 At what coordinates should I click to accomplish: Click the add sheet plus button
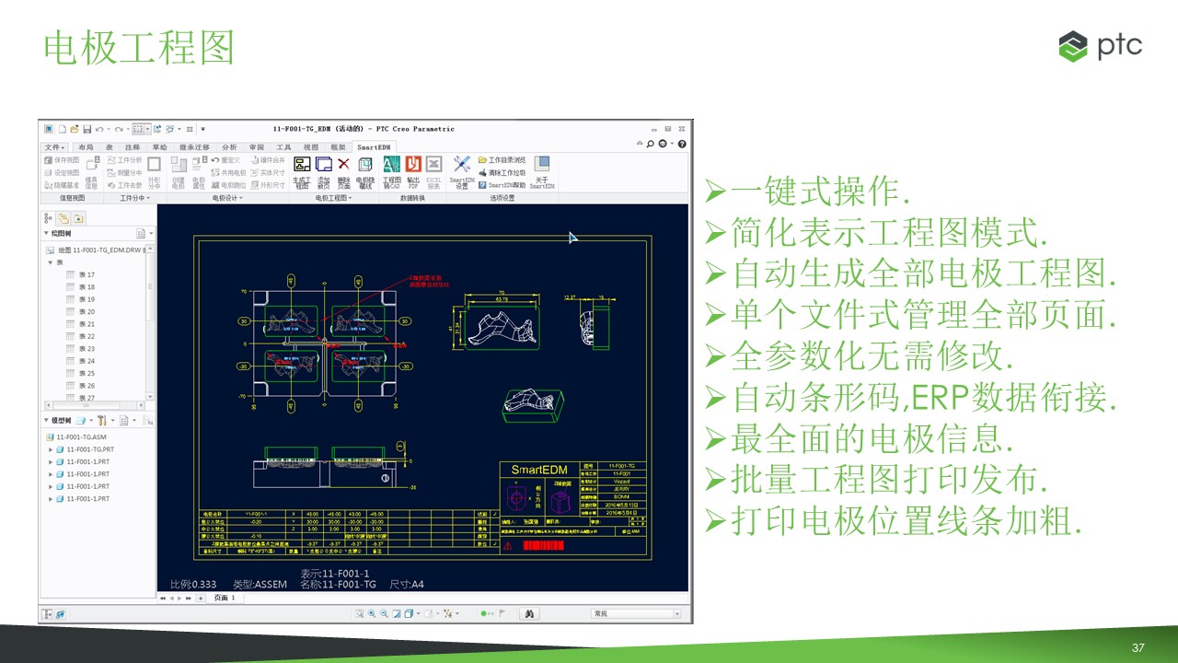[x=201, y=598]
